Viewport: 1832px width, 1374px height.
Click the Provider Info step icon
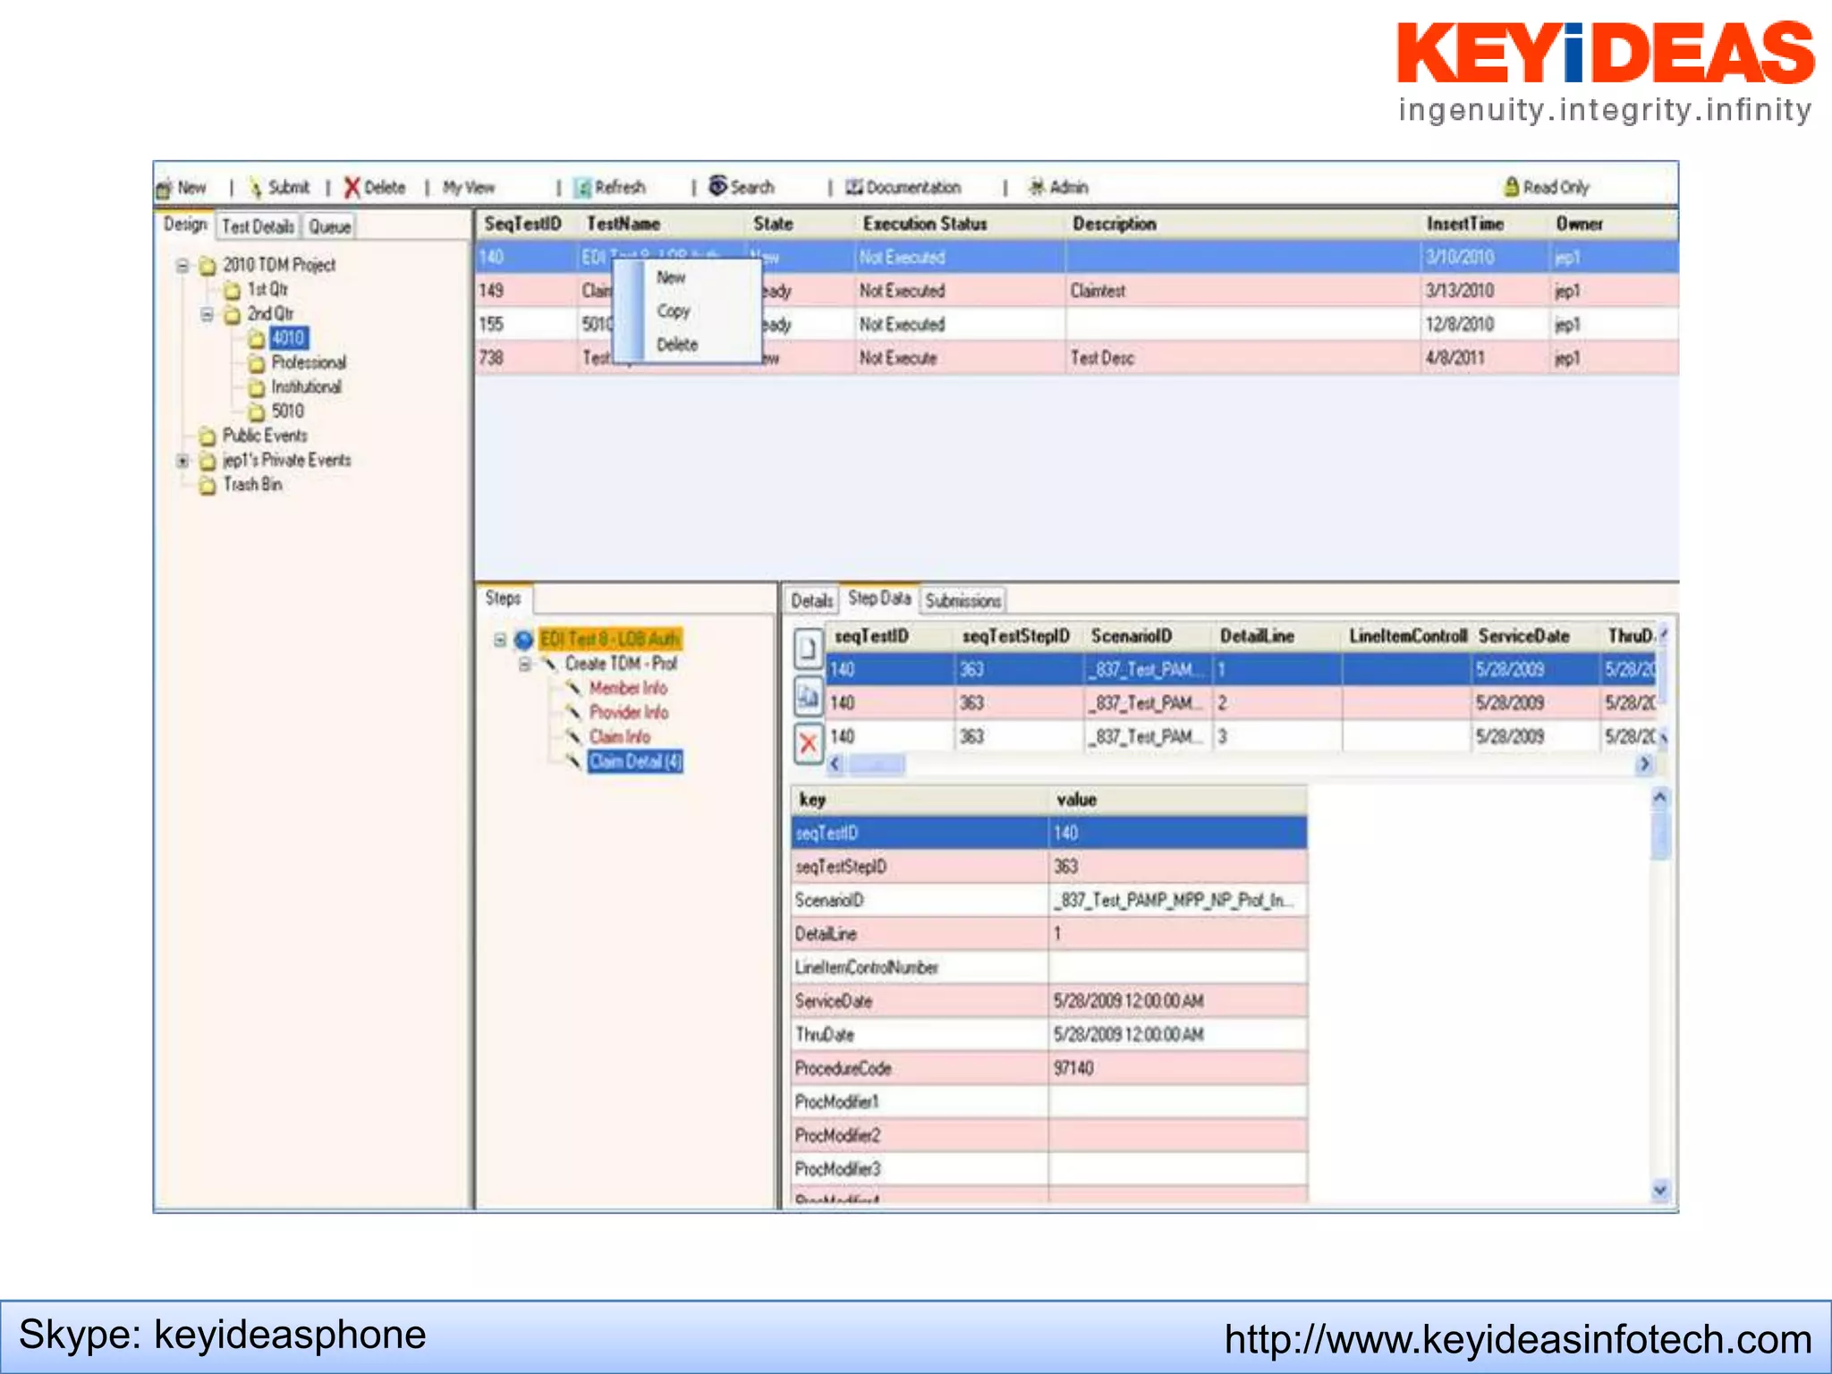point(573,712)
